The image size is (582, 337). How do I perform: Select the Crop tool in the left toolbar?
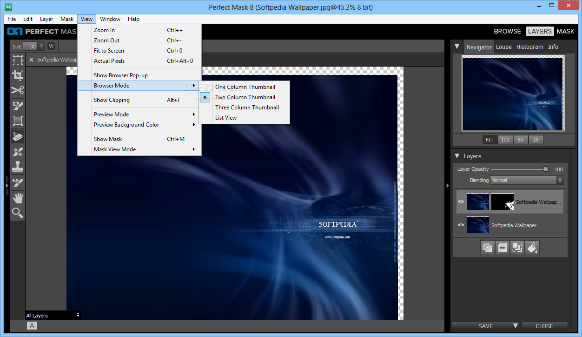18,75
